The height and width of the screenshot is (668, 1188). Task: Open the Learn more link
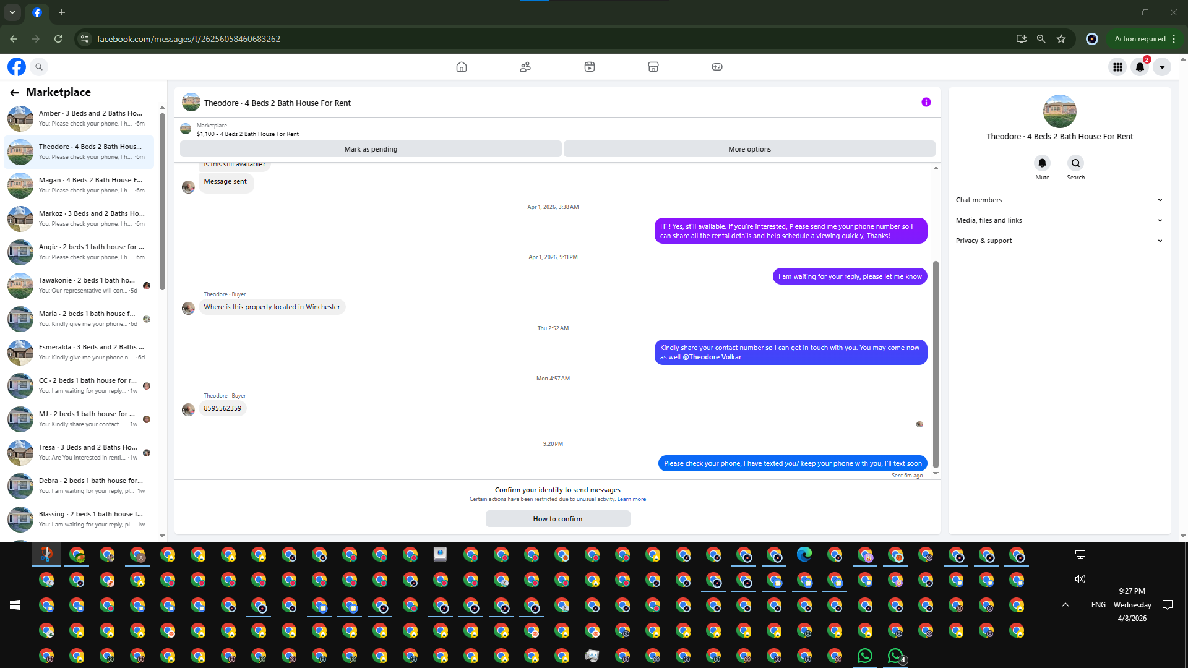[631, 499]
